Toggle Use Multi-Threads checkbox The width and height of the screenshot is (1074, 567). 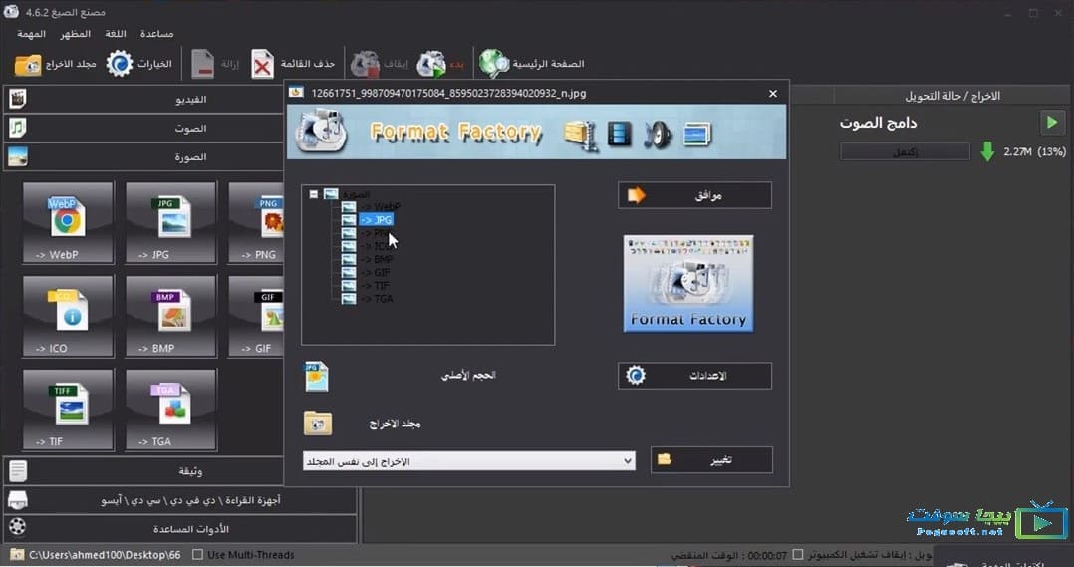(198, 555)
